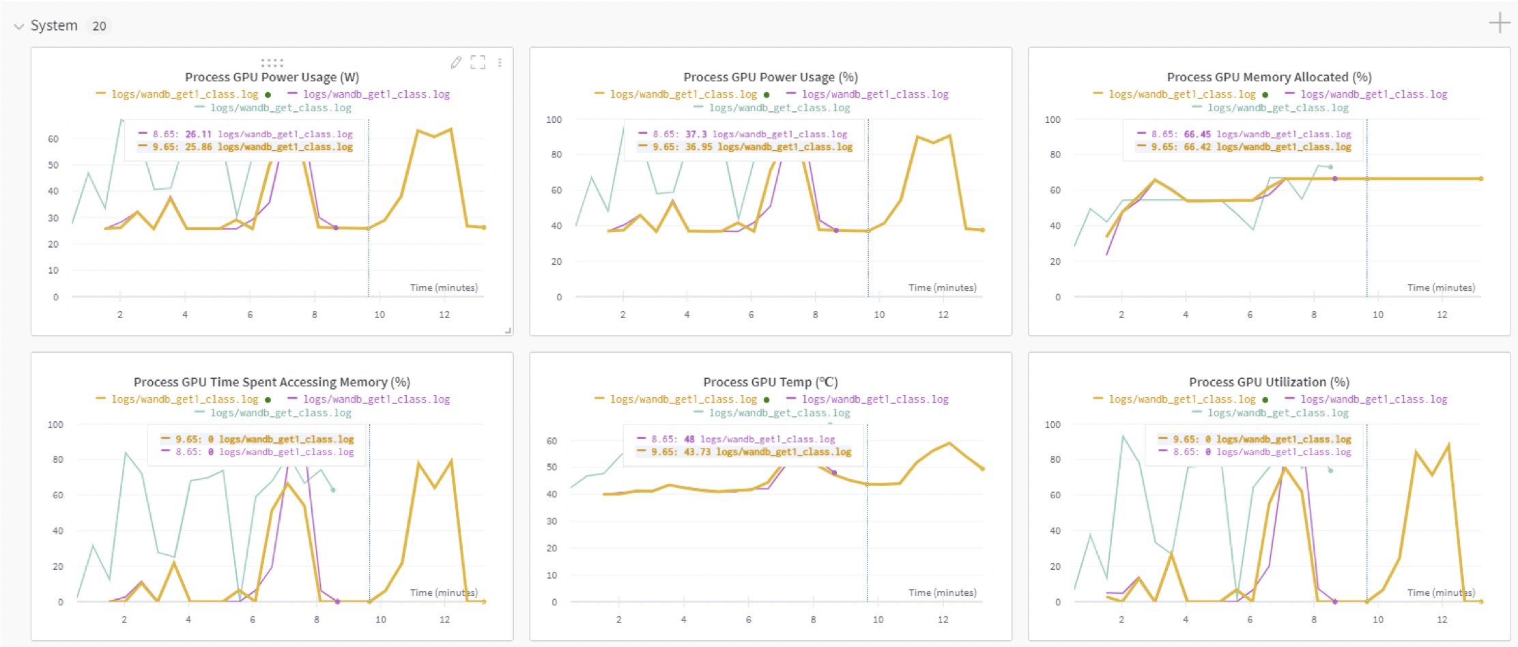Viewport: 1518px width, 647px height.
Task: Toggle purple wandb_get1_class.log legend in GPU Memory Allocated
Action: [x=1366, y=94]
